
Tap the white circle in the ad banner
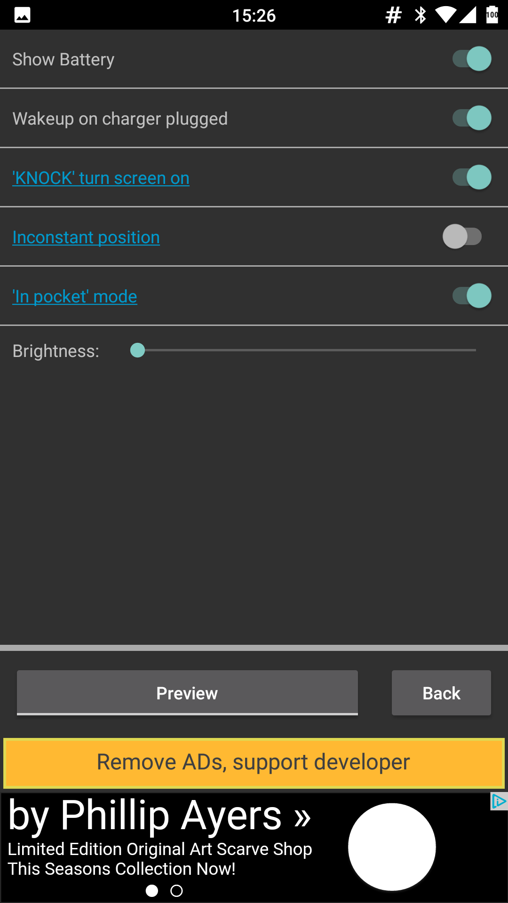(x=392, y=847)
